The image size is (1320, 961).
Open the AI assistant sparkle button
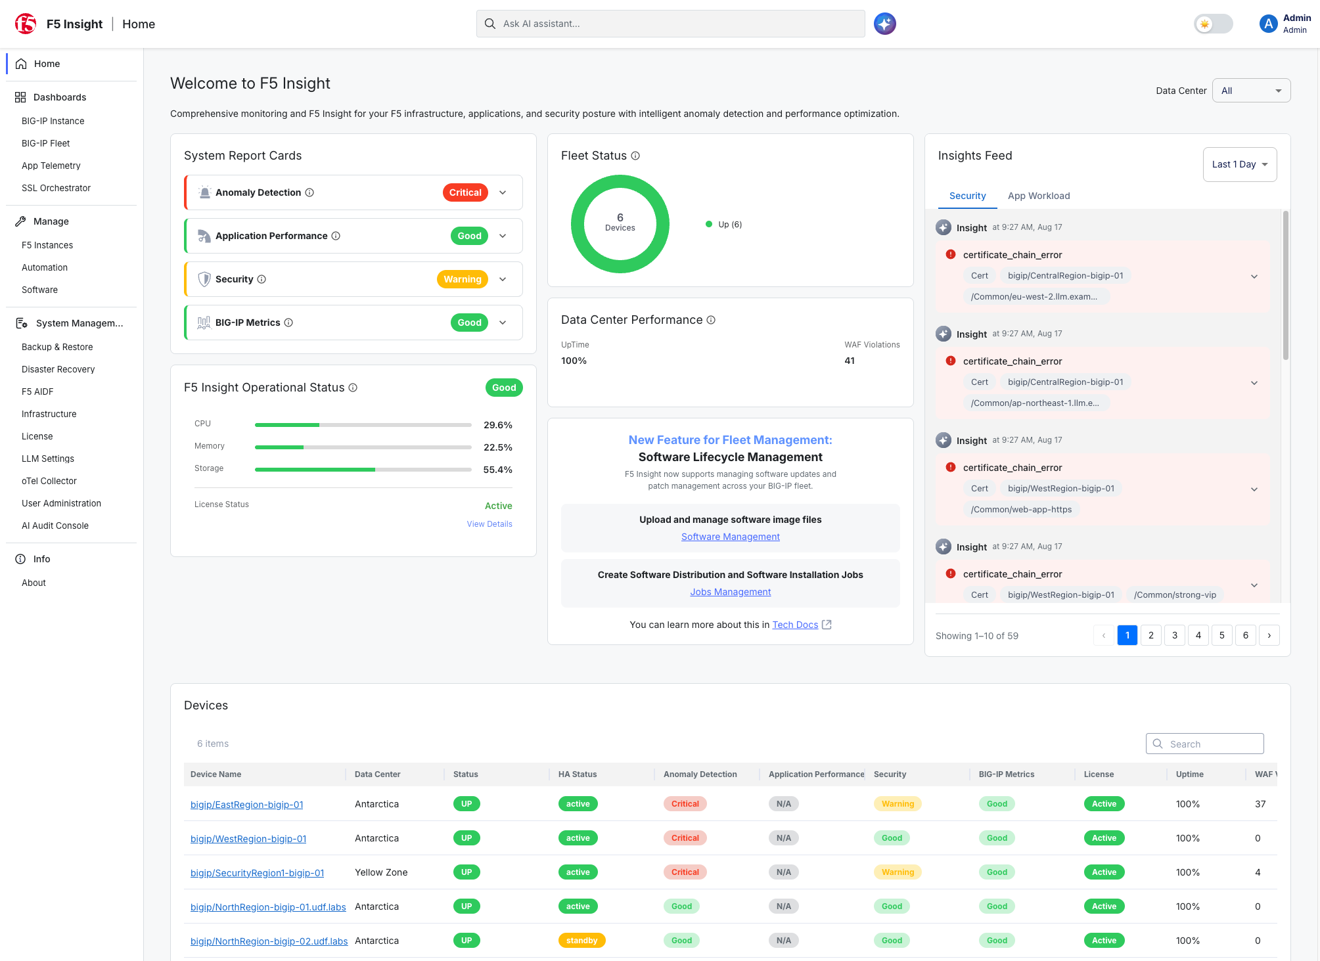pos(884,24)
